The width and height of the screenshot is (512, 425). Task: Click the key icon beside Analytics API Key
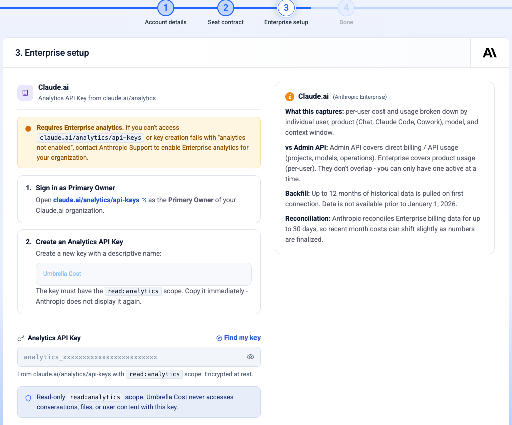[21, 338]
